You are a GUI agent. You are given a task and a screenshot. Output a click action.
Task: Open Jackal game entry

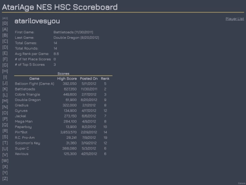pyautogui.click(x=20, y=116)
